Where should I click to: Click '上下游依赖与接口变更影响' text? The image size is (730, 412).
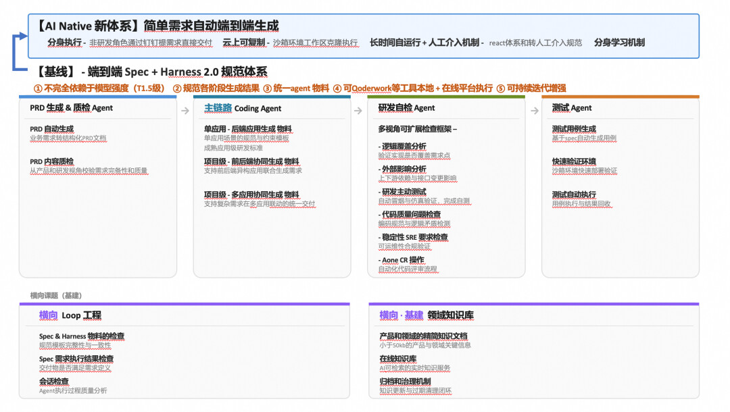click(417, 178)
